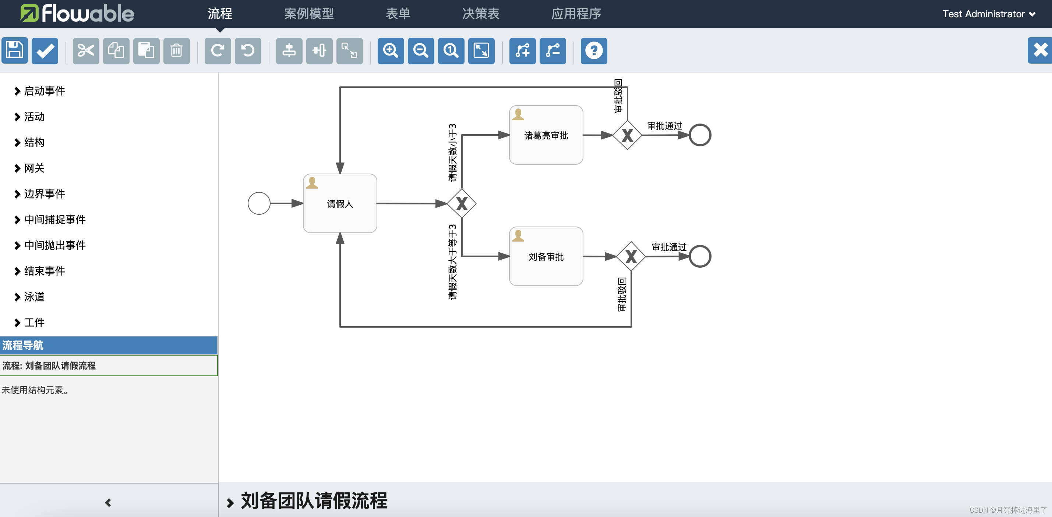The image size is (1052, 517).
Task: Click the 请假天数小于3 flow label
Action: click(x=452, y=153)
